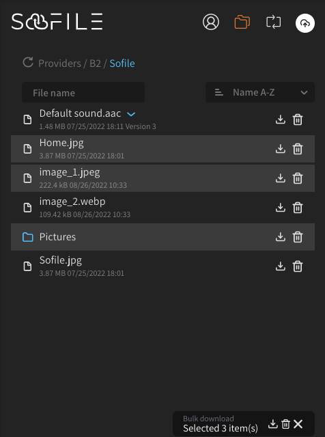Bulk download the selected items
Image resolution: width=325 pixels, height=437 pixels.
click(x=272, y=424)
